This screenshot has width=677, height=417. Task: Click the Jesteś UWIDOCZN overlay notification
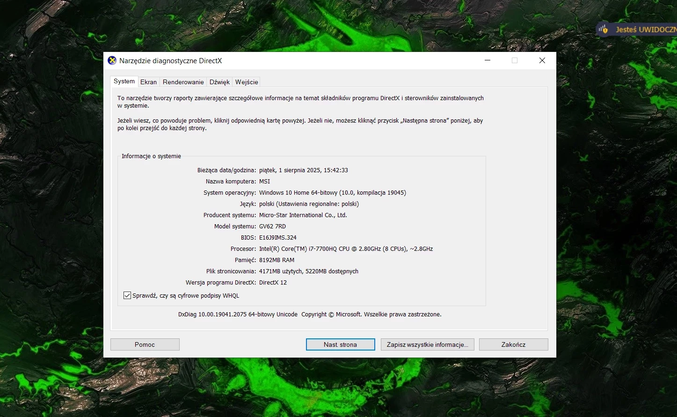pos(637,29)
